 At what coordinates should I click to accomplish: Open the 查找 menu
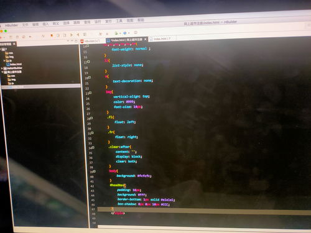point(87,22)
